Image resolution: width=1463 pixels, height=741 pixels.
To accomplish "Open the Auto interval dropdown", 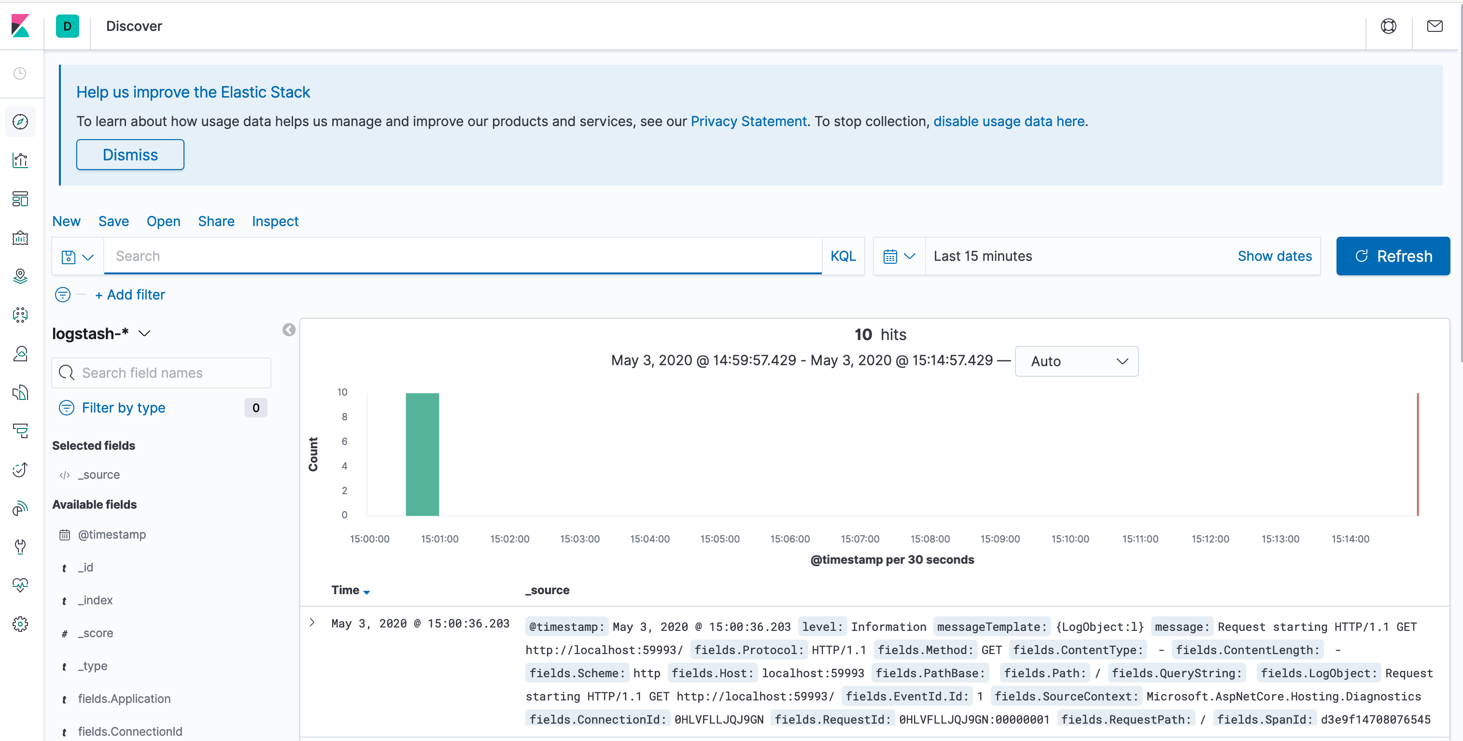I will click(1077, 361).
